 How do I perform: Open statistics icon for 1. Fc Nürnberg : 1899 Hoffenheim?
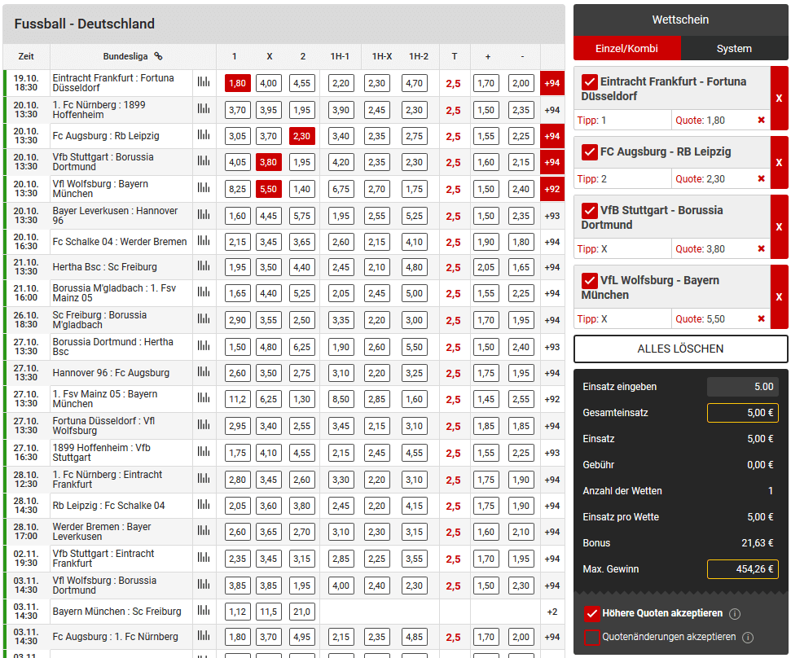(x=204, y=108)
